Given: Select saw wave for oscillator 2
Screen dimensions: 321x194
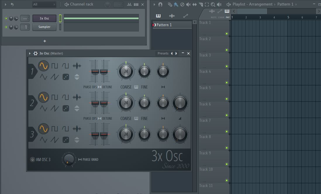Looking at the screenshot, I should (54, 108).
